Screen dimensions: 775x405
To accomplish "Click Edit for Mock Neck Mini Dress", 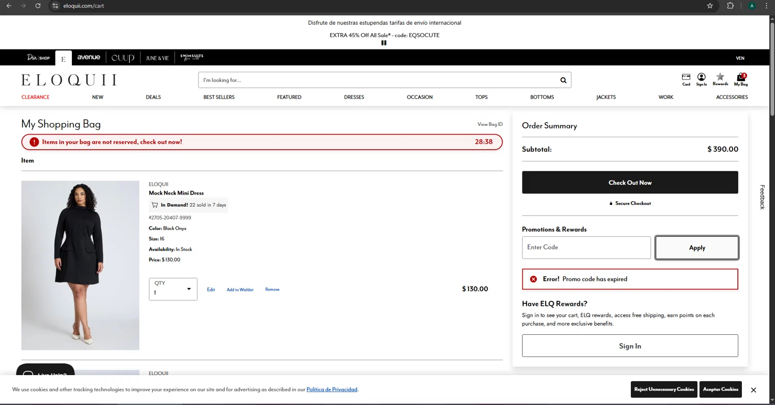I will [x=211, y=289].
